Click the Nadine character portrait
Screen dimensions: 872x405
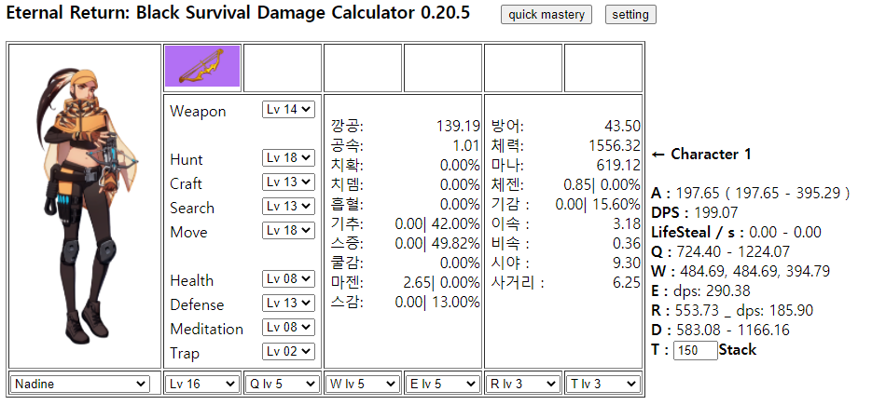89,206
